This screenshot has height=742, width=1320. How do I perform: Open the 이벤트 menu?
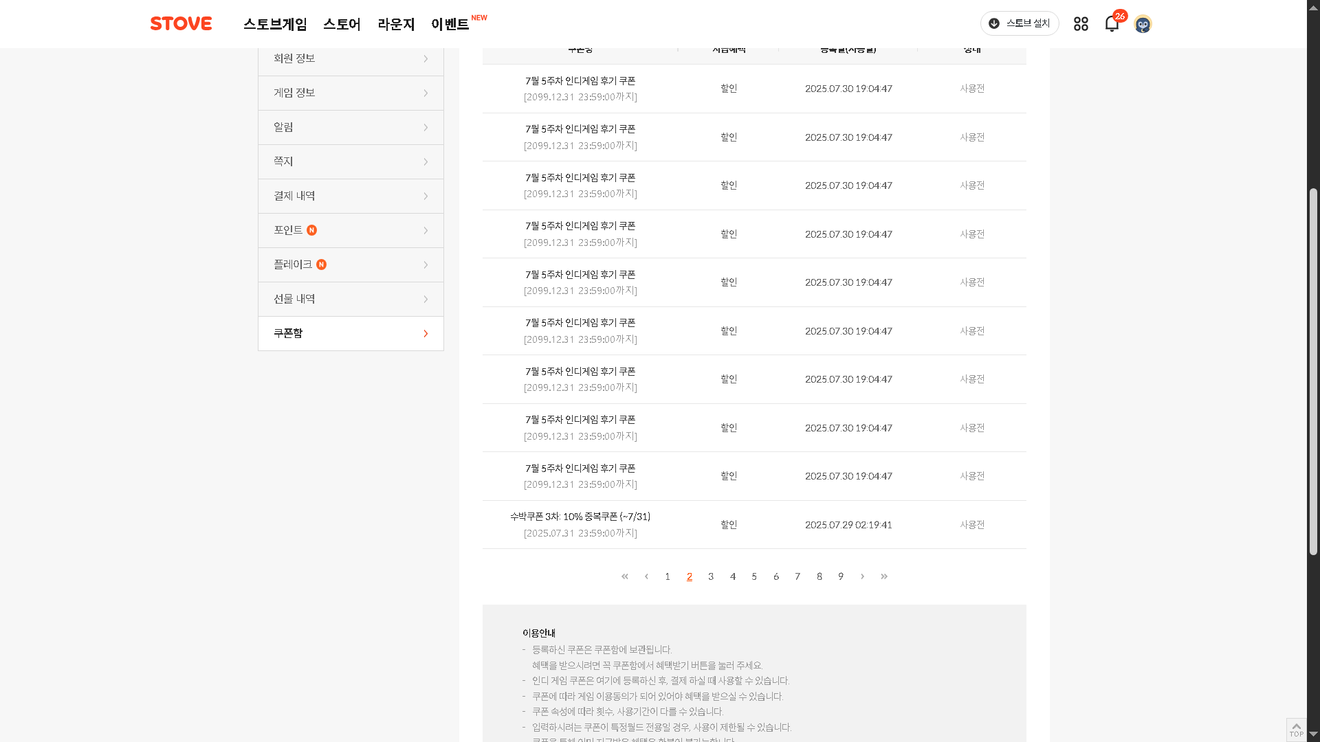(x=450, y=24)
